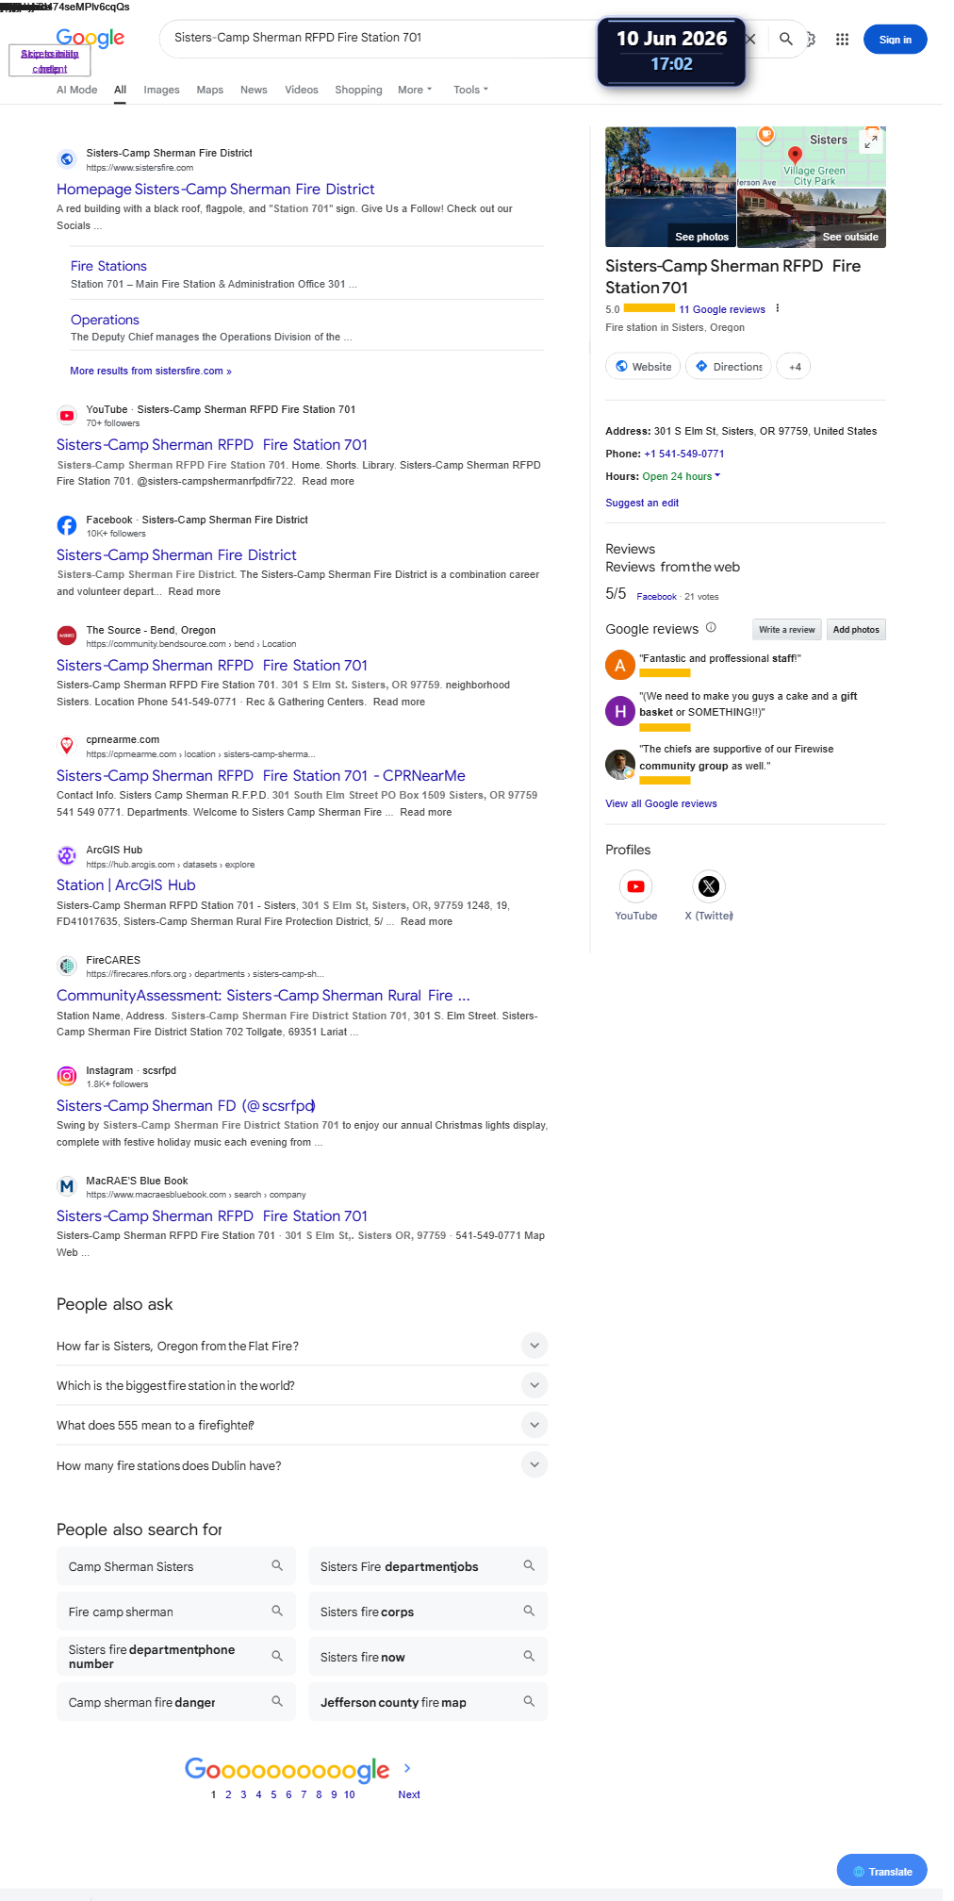Click the three-dot menu beside Google reviews
This screenshot has height=1901, width=954.
[x=778, y=308]
